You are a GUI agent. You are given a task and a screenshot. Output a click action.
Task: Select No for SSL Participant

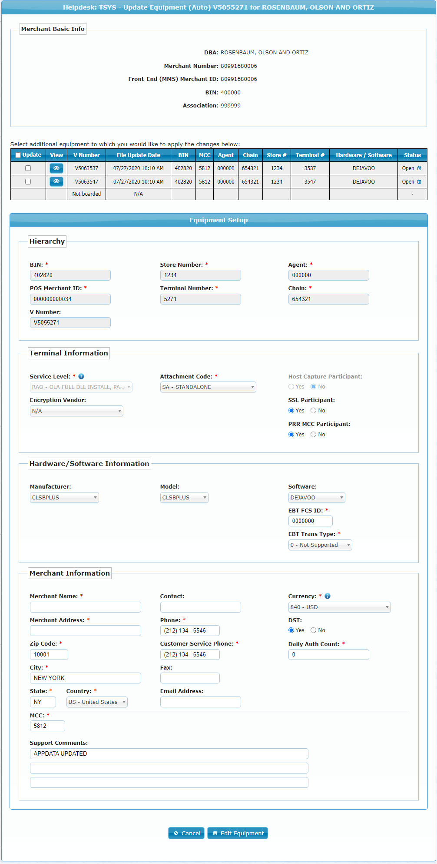pos(313,411)
